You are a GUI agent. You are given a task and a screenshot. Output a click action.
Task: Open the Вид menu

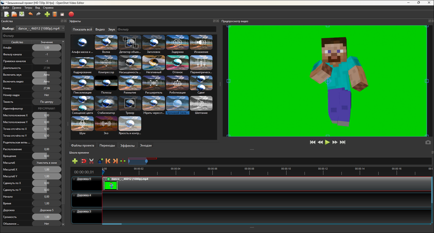pyautogui.click(x=38, y=8)
